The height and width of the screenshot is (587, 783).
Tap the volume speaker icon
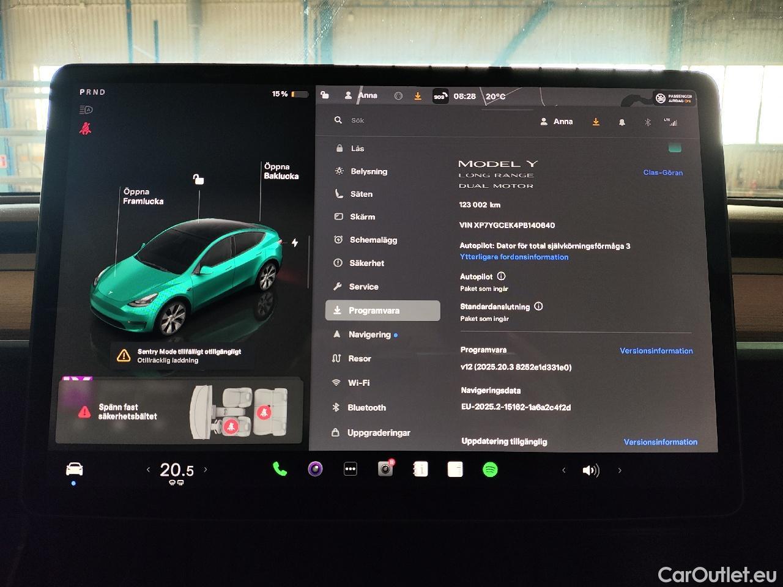tap(591, 470)
